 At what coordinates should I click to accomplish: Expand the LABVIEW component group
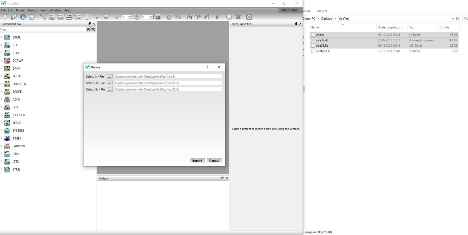point(1,146)
